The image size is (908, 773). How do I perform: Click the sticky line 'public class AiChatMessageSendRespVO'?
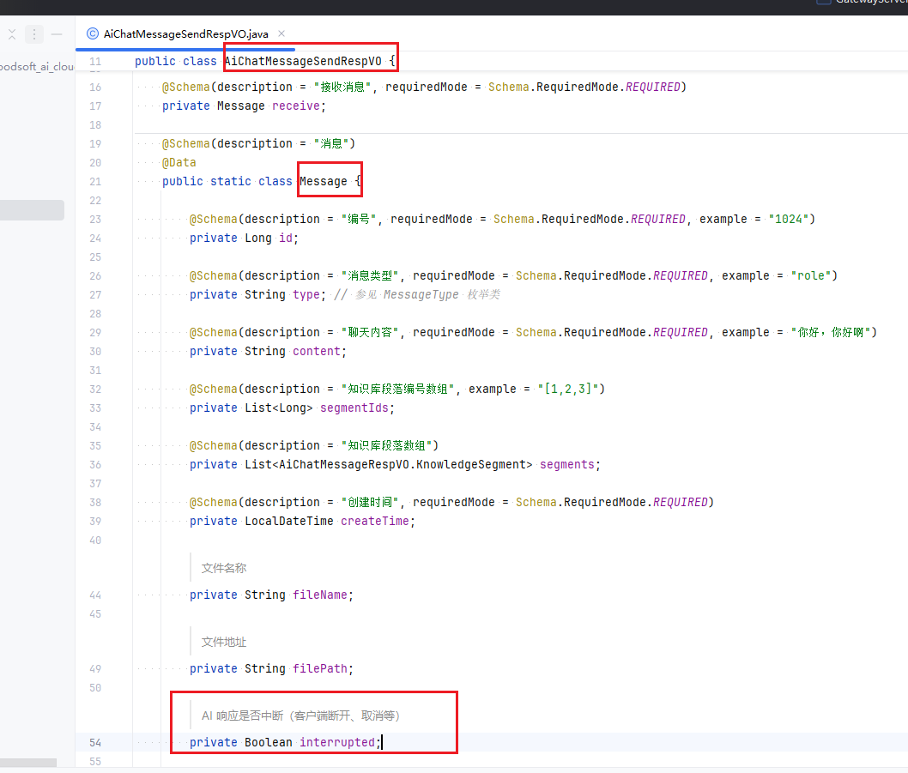click(x=264, y=62)
